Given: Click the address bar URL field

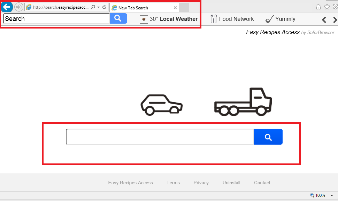Looking at the screenshot, I should [60, 7].
